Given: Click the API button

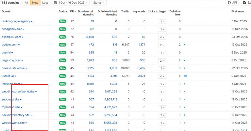Looking at the screenshot, I should click(x=232, y=3).
